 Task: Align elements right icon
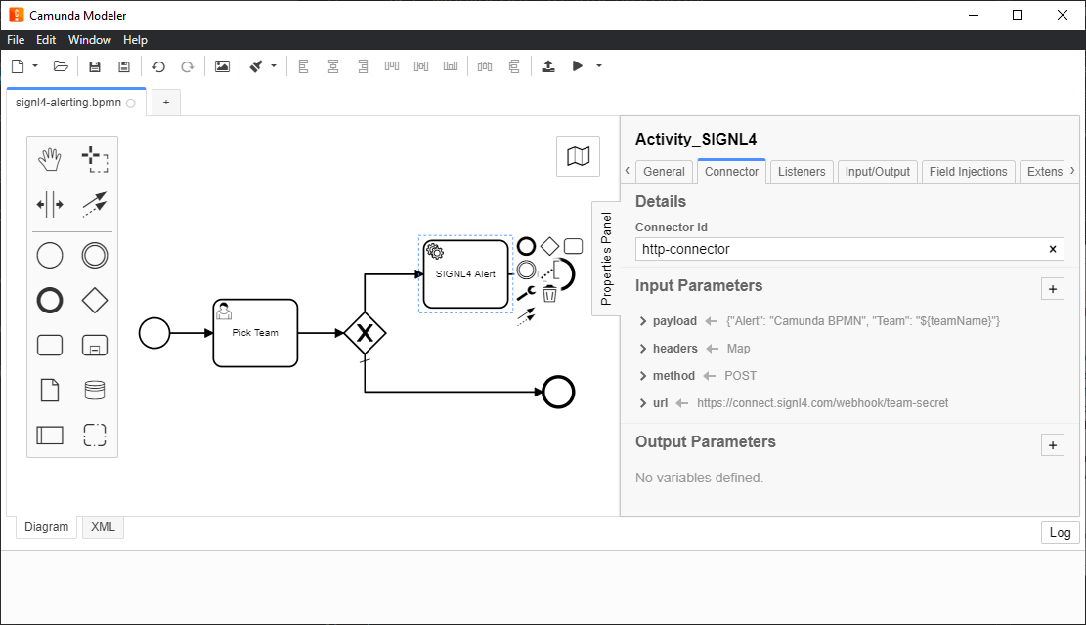(x=363, y=66)
